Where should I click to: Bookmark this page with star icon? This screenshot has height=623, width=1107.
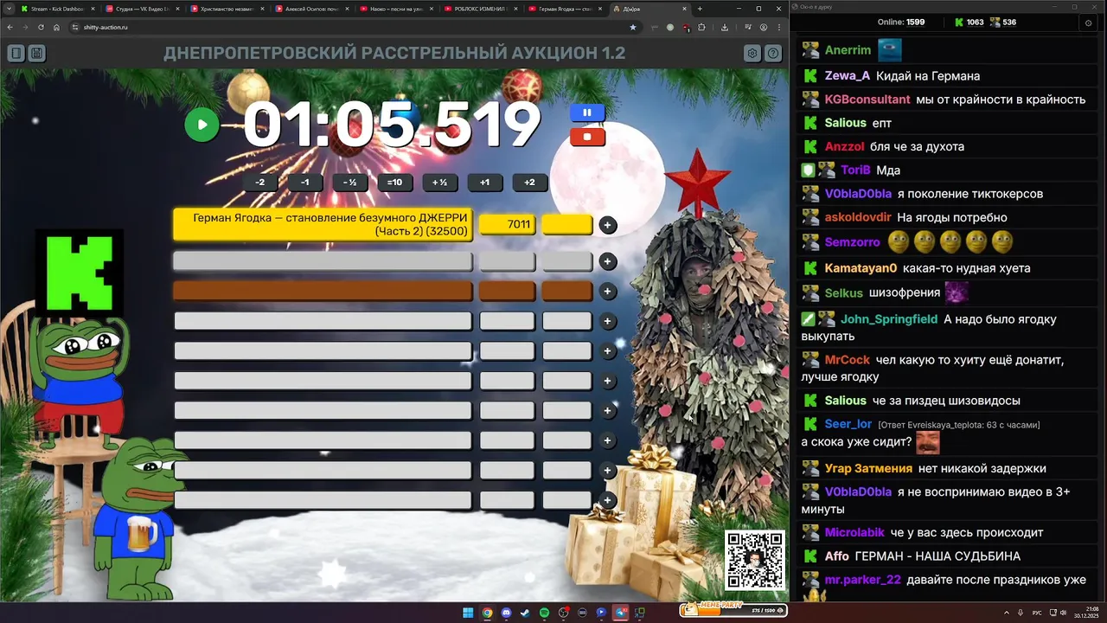633,27
